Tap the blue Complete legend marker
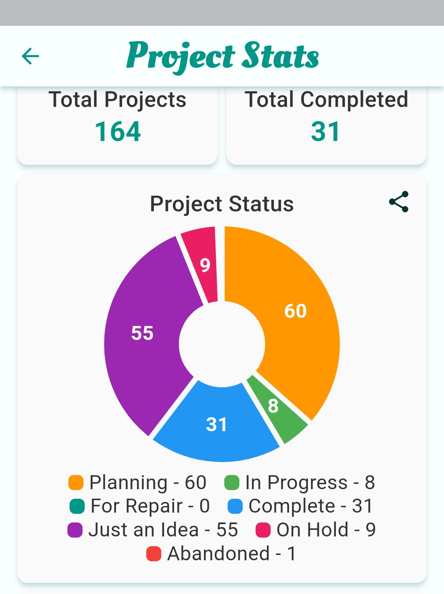Image resolution: width=444 pixels, height=594 pixels. pyautogui.click(x=235, y=506)
